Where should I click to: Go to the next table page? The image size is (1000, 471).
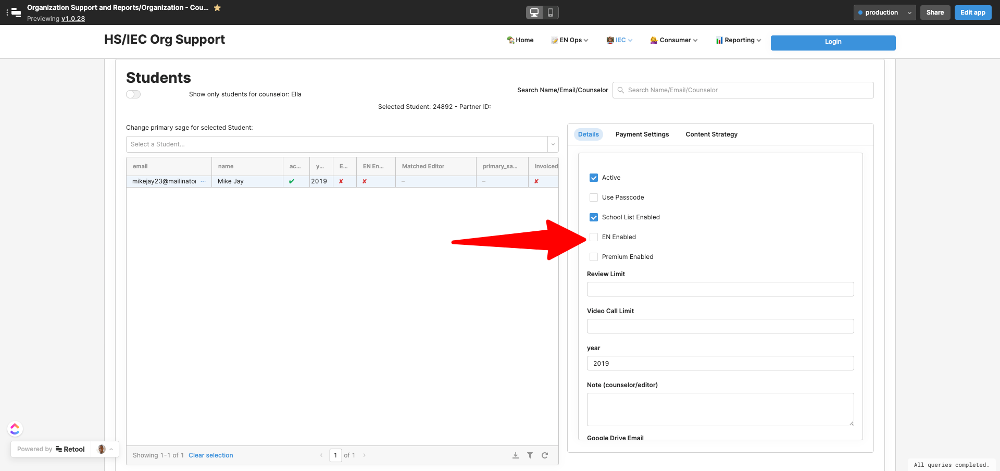(x=365, y=455)
